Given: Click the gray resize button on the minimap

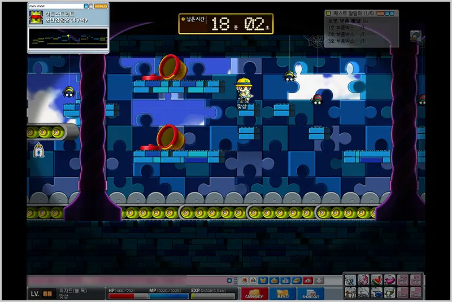Looking at the screenshot, I should 91,6.
